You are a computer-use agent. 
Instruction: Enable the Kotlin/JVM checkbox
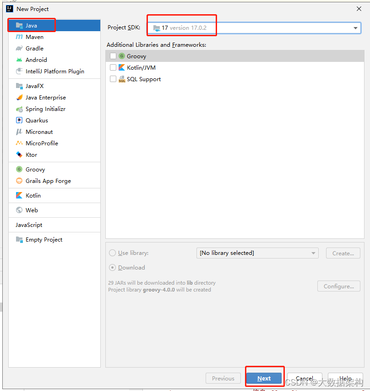click(x=113, y=67)
